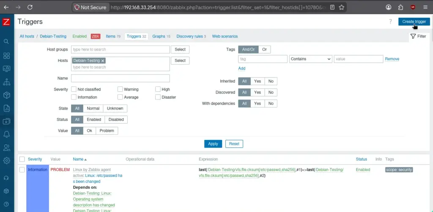
Task: Click the tag name input field
Action: pos(263,59)
